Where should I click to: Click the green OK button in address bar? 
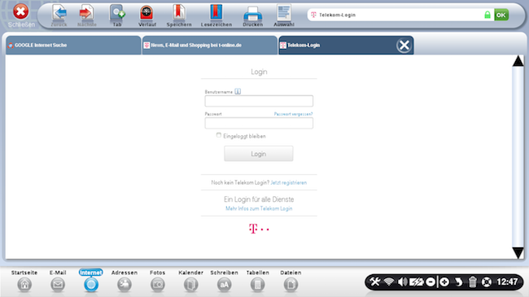pyautogui.click(x=501, y=15)
